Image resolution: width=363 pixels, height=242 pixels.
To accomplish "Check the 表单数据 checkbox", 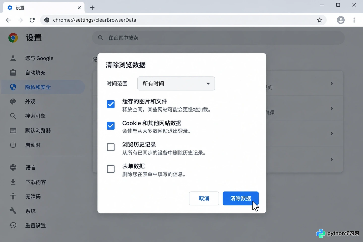I will click(x=111, y=169).
